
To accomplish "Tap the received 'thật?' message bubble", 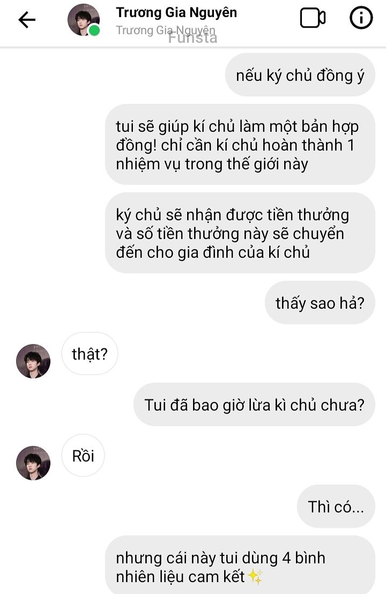I will (90, 354).
